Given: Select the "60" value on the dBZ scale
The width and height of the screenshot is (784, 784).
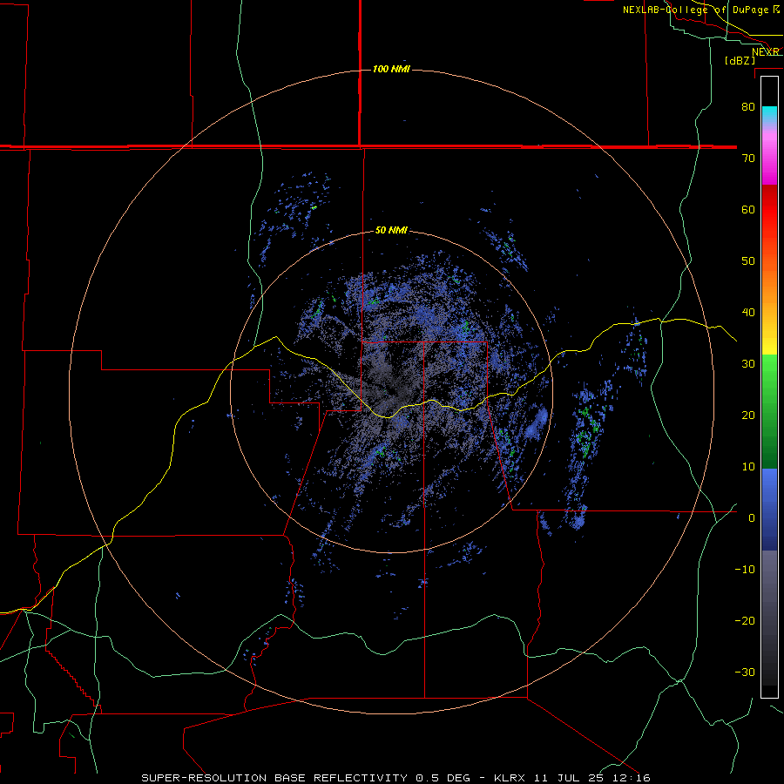Looking at the screenshot, I should click(x=748, y=209).
